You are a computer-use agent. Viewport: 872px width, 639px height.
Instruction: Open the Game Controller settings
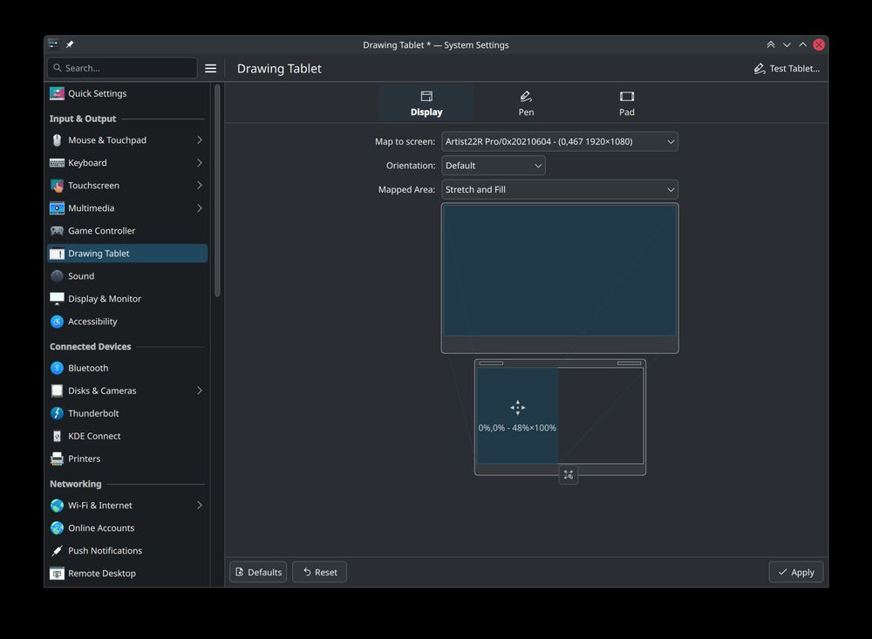coord(101,231)
